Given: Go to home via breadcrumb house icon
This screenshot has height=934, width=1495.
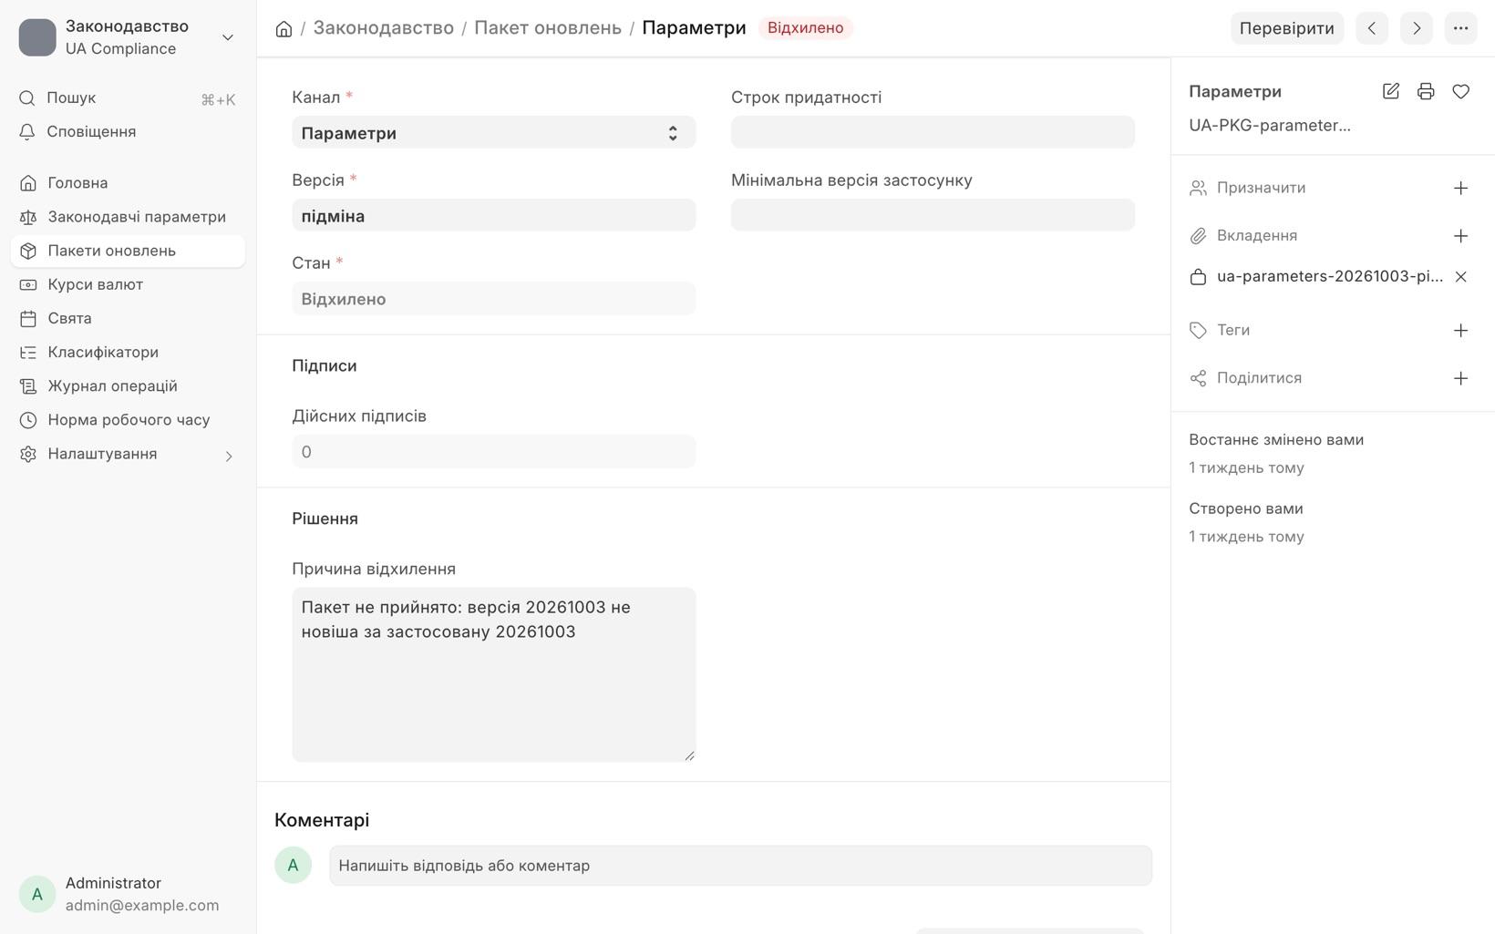Looking at the screenshot, I should click(x=284, y=28).
